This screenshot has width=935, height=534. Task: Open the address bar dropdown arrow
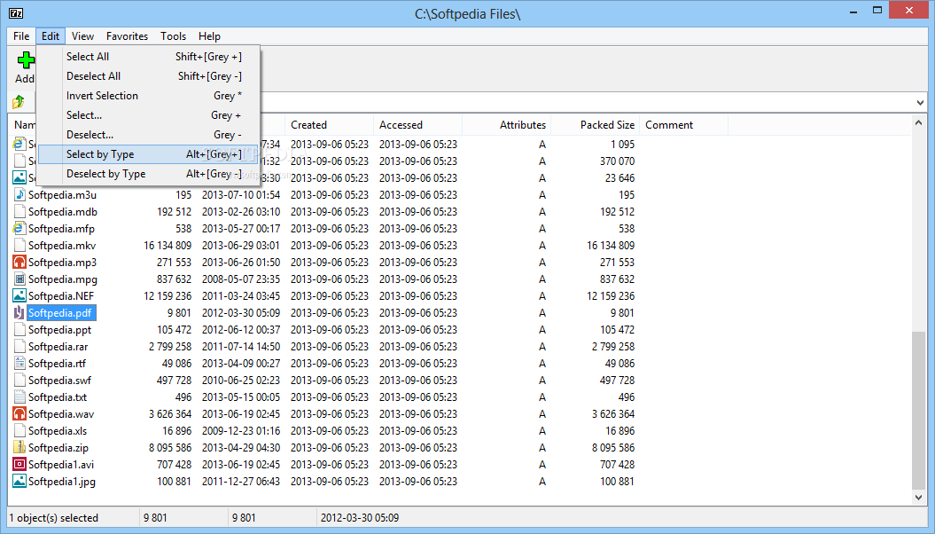(x=920, y=103)
